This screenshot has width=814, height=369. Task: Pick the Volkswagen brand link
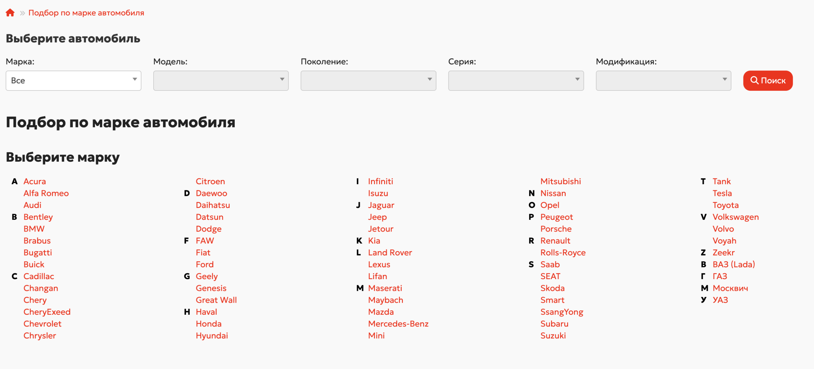[735, 217]
